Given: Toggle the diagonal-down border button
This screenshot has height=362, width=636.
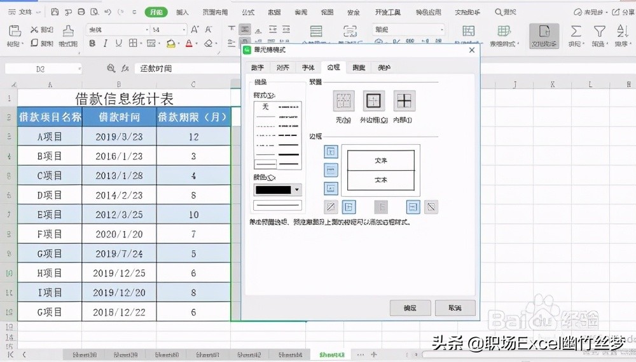Looking at the screenshot, I should (x=431, y=207).
